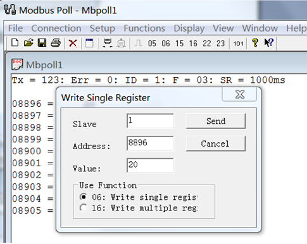
Task: Click the New document icon
Action: (15, 43)
